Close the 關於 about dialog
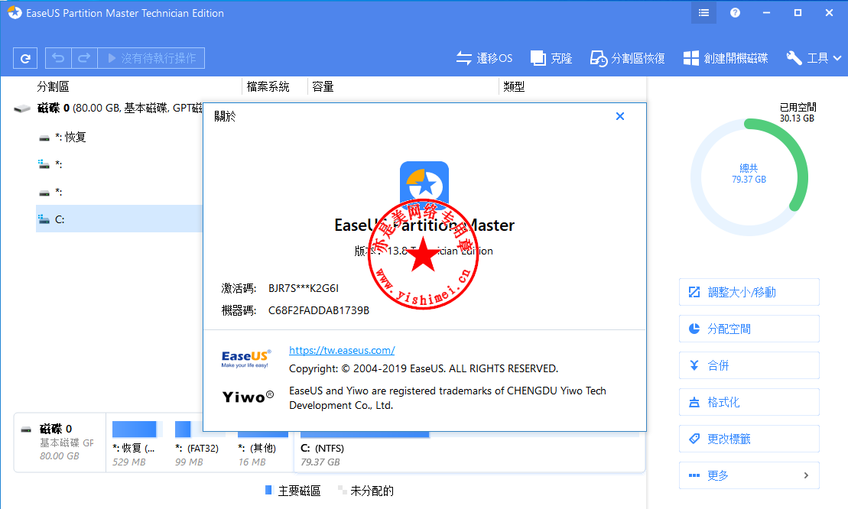The width and height of the screenshot is (848, 509). 620,116
